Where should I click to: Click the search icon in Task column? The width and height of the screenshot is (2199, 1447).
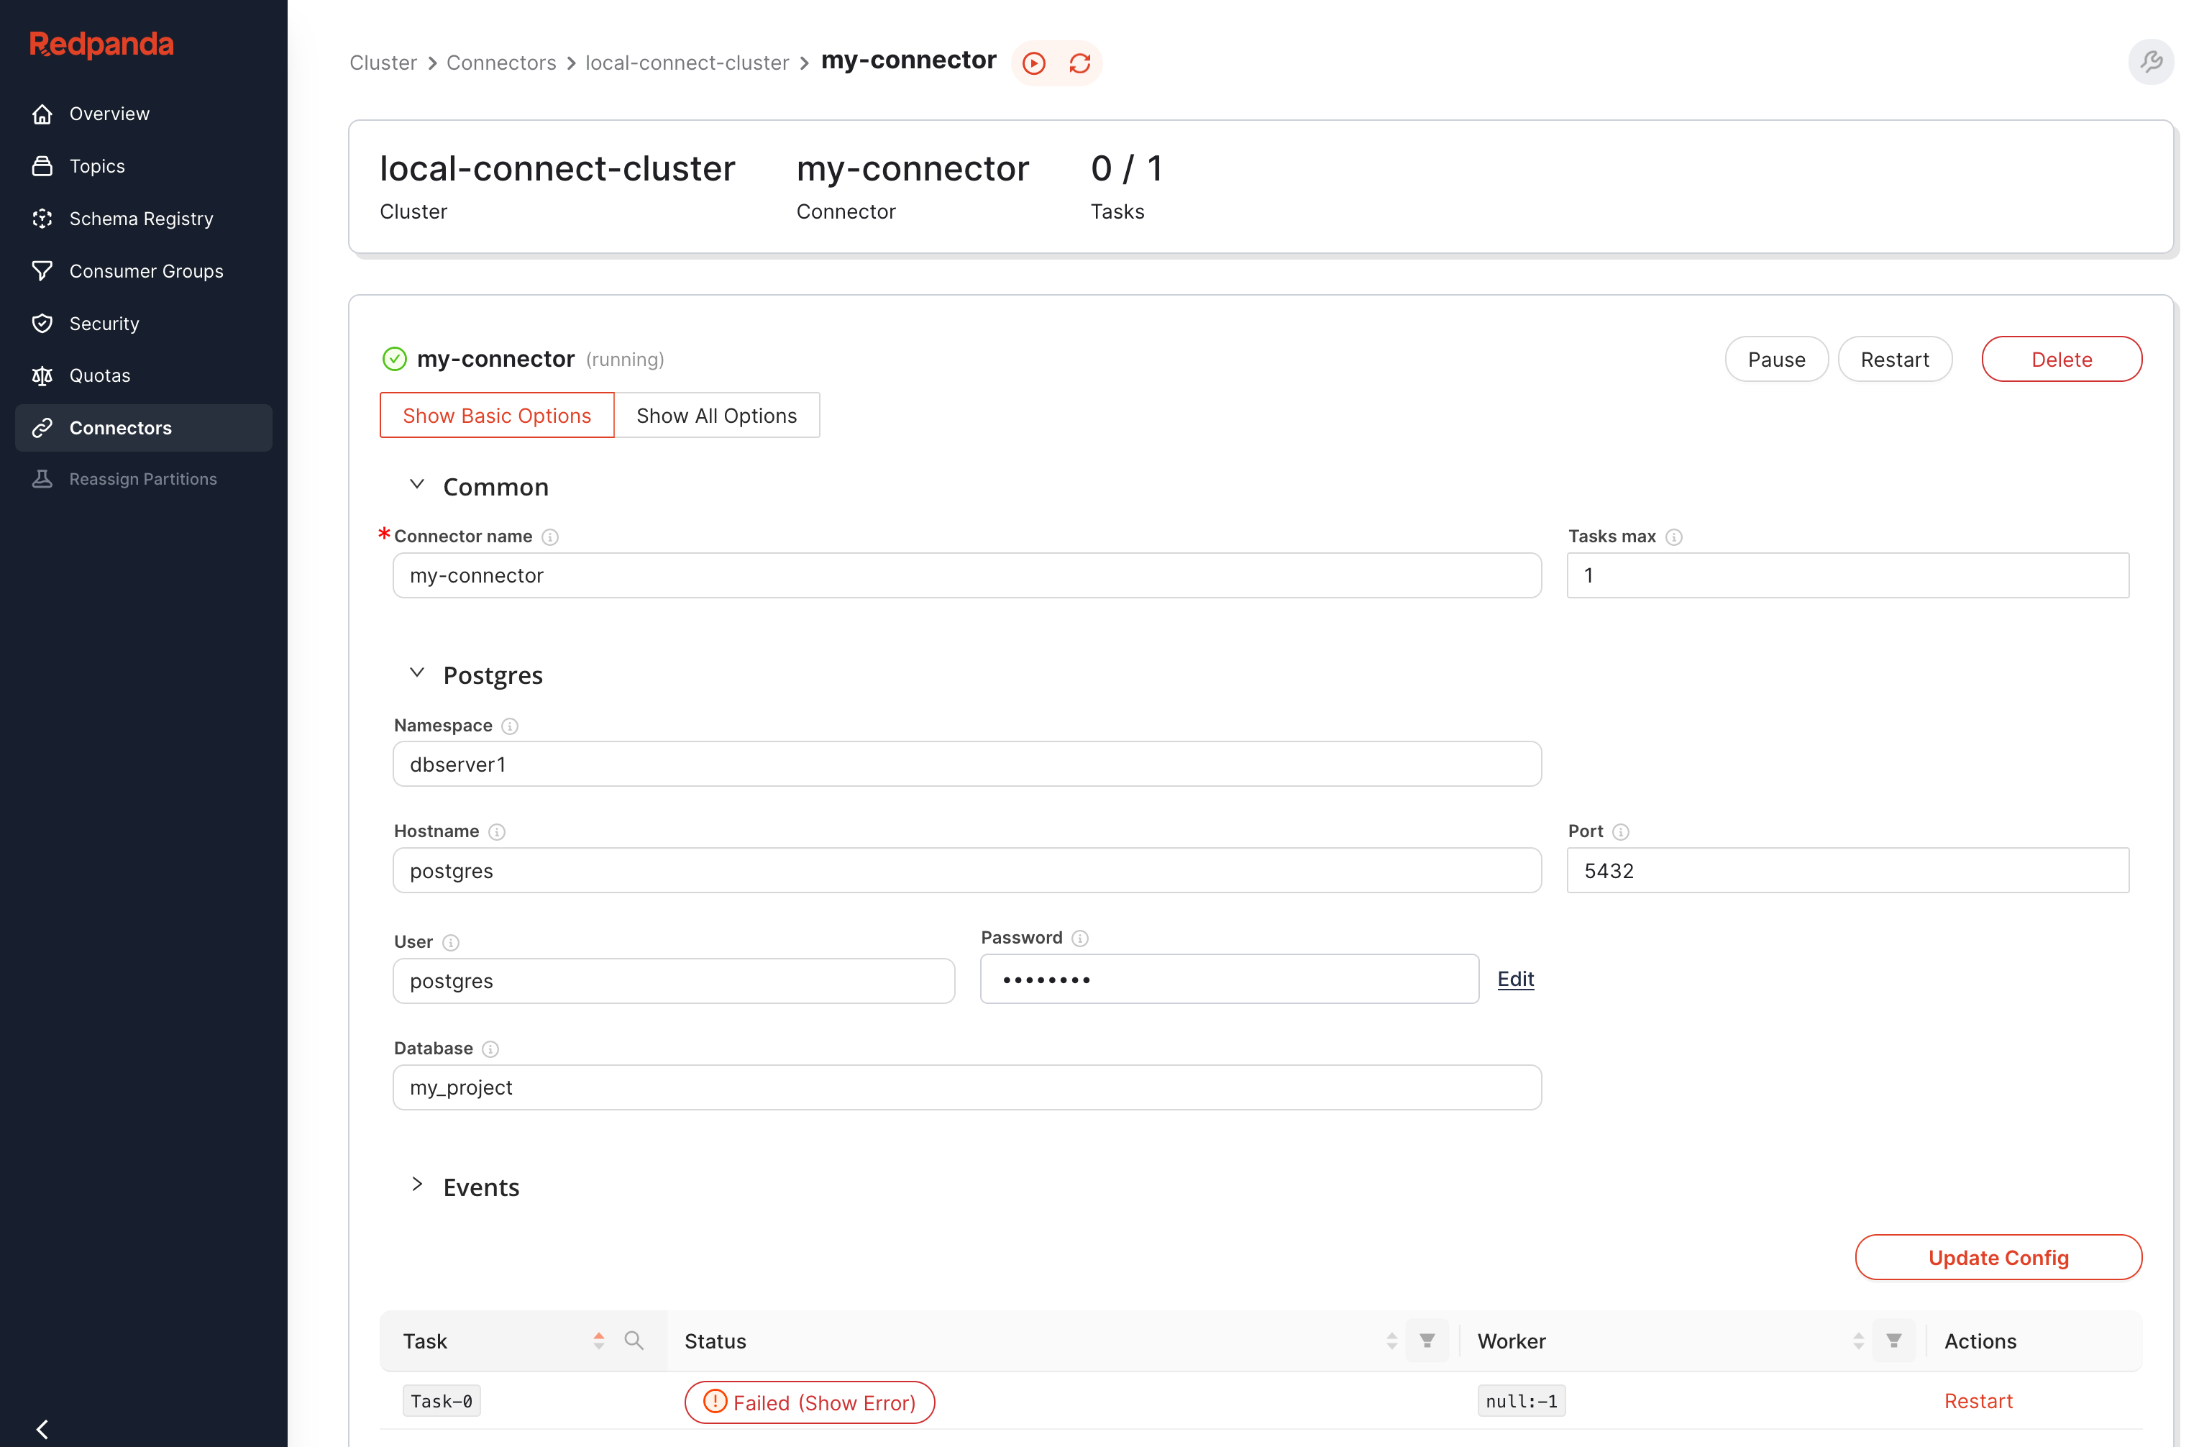coord(634,1341)
